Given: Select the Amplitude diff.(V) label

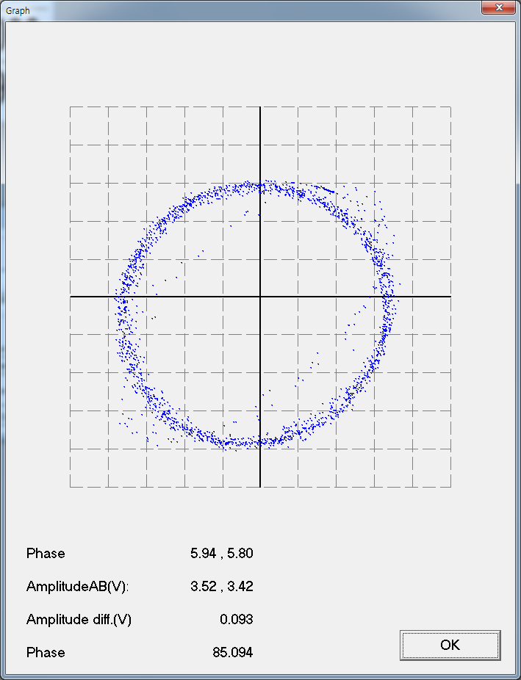Looking at the screenshot, I should point(79,619).
